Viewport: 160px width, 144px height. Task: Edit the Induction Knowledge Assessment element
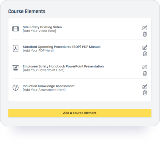(145, 87)
